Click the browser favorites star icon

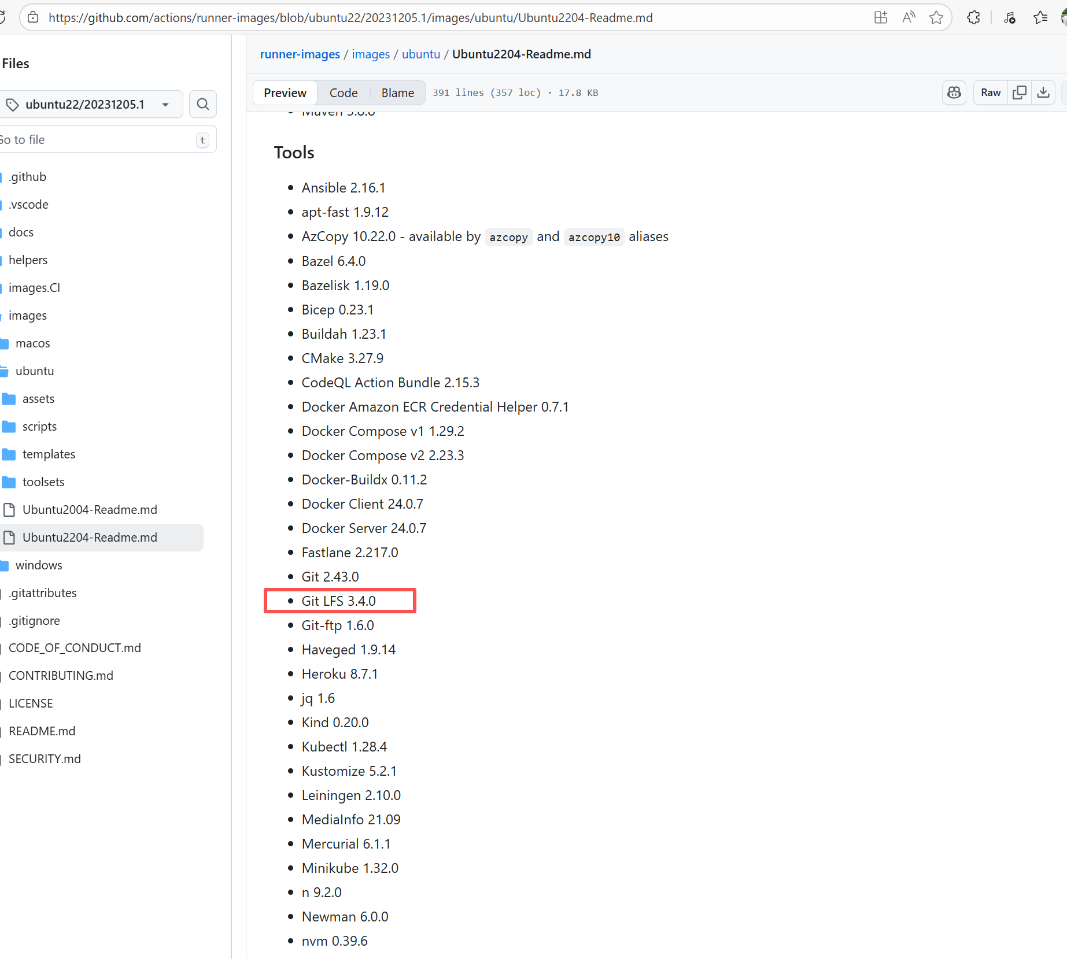tap(936, 17)
